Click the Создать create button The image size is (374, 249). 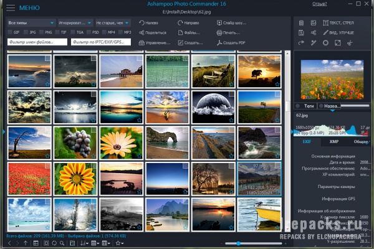pyautogui.click(x=190, y=43)
